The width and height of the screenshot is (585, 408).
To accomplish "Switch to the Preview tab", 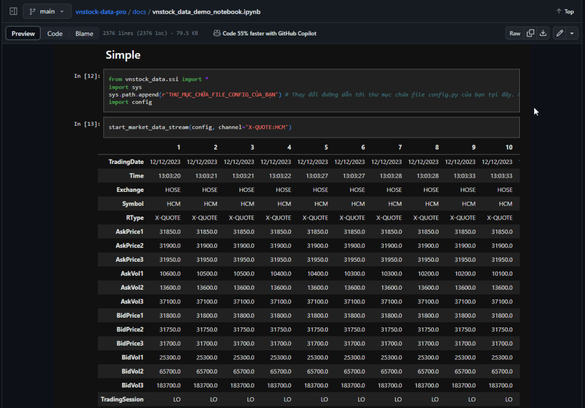I will point(23,33).
